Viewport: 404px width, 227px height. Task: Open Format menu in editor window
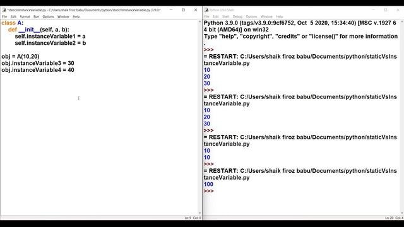click(25, 16)
